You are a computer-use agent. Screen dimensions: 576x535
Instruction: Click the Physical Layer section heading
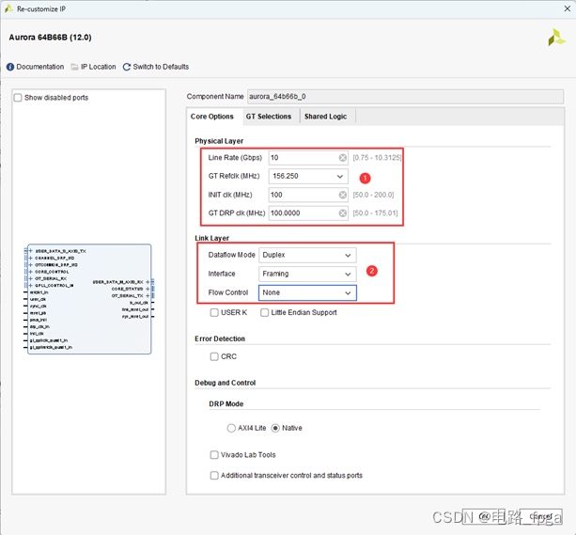pyautogui.click(x=219, y=141)
